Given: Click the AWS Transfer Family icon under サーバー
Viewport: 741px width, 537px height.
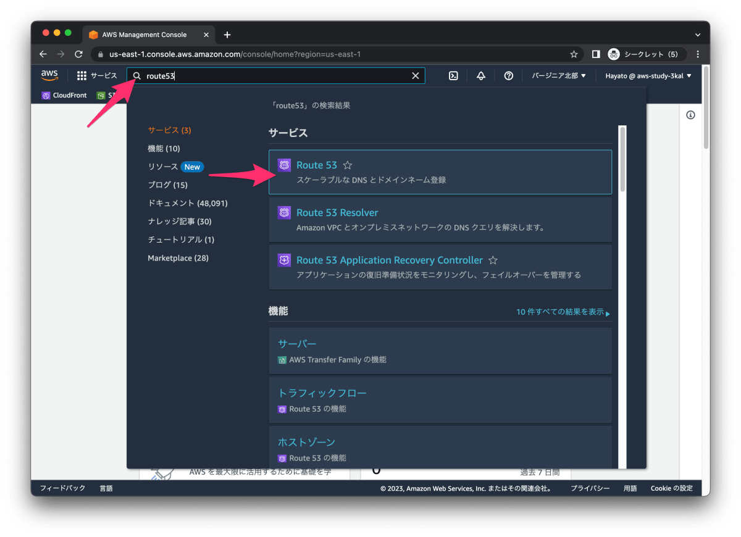Looking at the screenshot, I should [x=282, y=360].
